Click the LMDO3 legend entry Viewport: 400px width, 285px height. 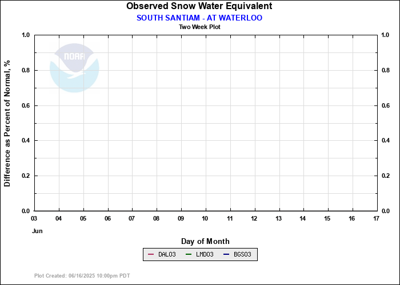click(200, 254)
